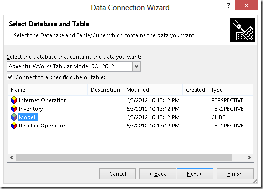Viewport: 263px width, 189px height.
Task: Sort by the Modified column header
Action: [x=153, y=90]
